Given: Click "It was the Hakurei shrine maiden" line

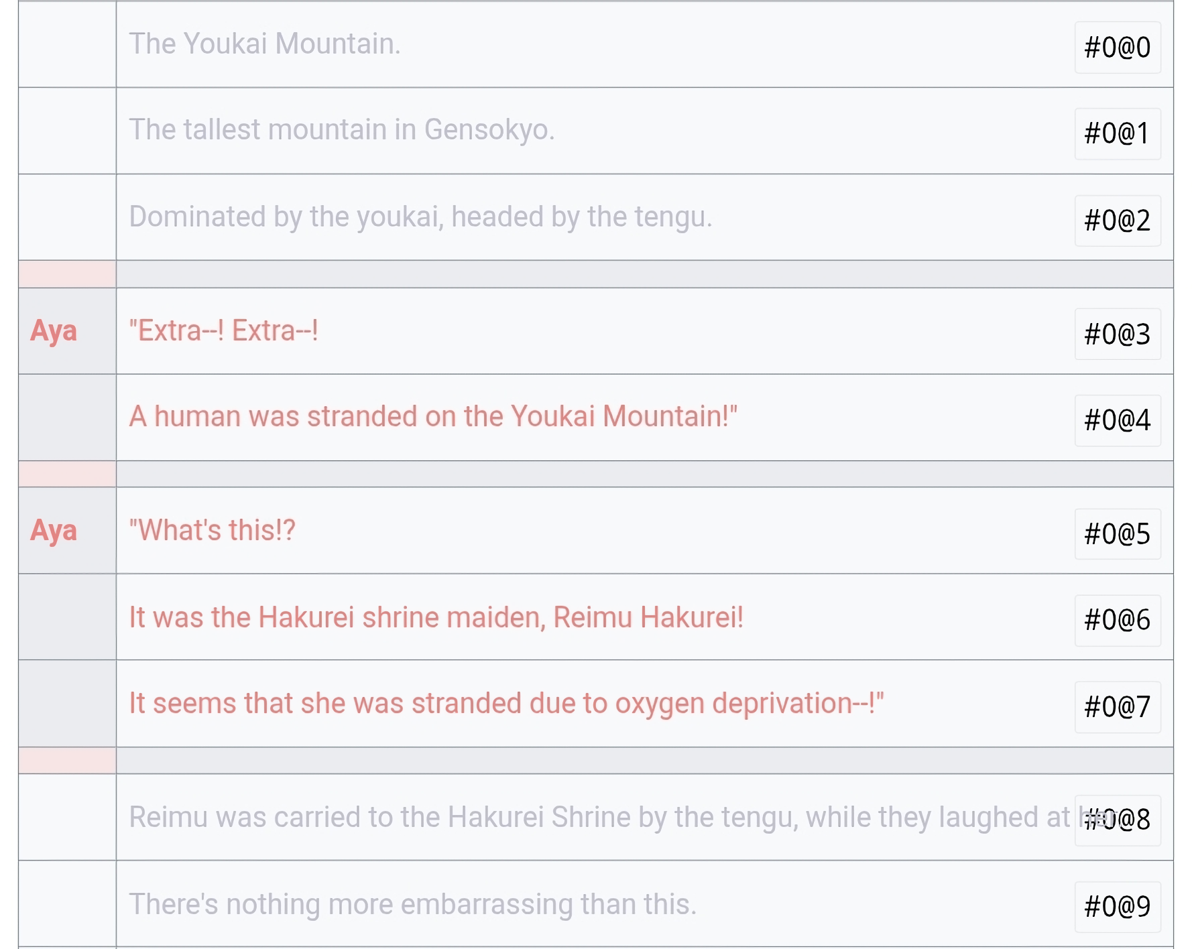Looking at the screenshot, I should (436, 618).
